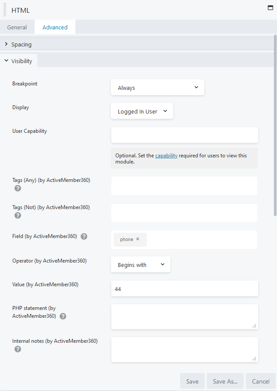Image resolution: width=277 pixels, height=391 pixels.
Task: Open the Operator dropdown showing Begins with
Action: coord(140,264)
